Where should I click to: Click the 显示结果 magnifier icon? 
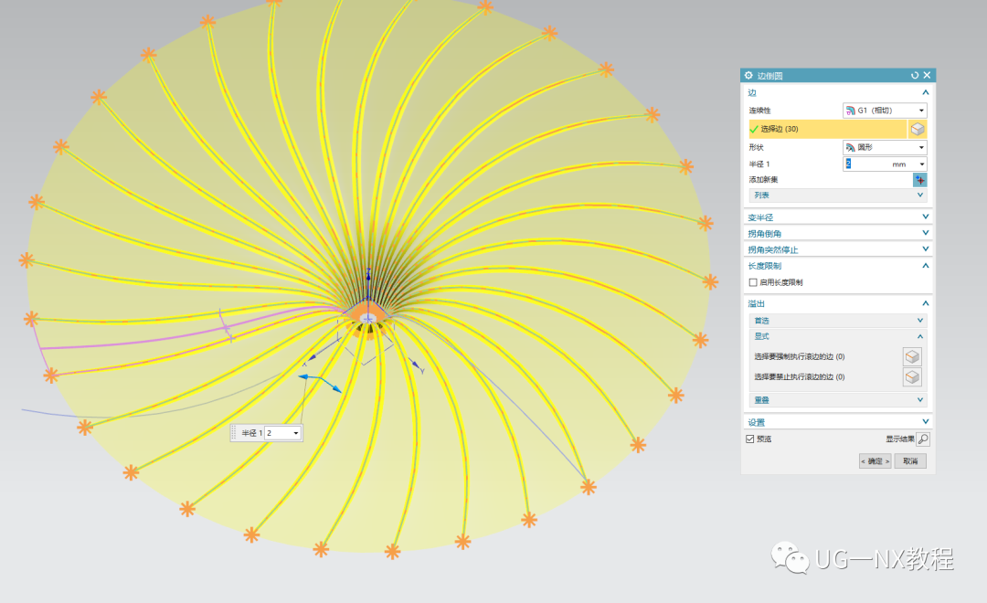pyautogui.click(x=923, y=439)
